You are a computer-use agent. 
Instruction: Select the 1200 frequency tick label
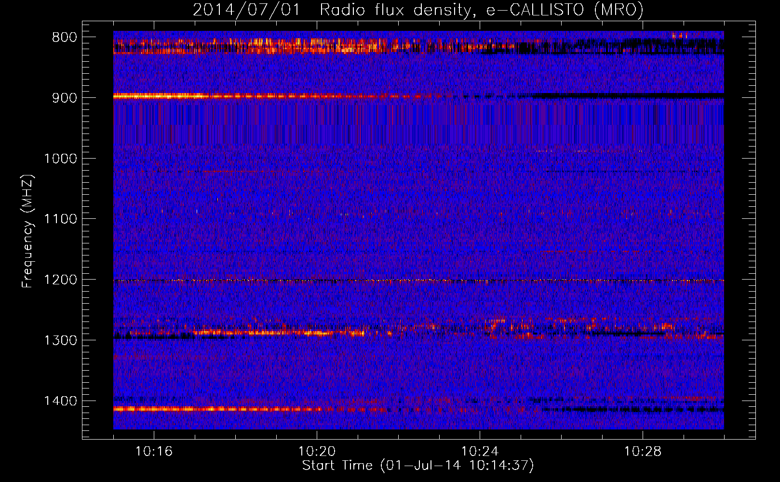click(x=60, y=280)
